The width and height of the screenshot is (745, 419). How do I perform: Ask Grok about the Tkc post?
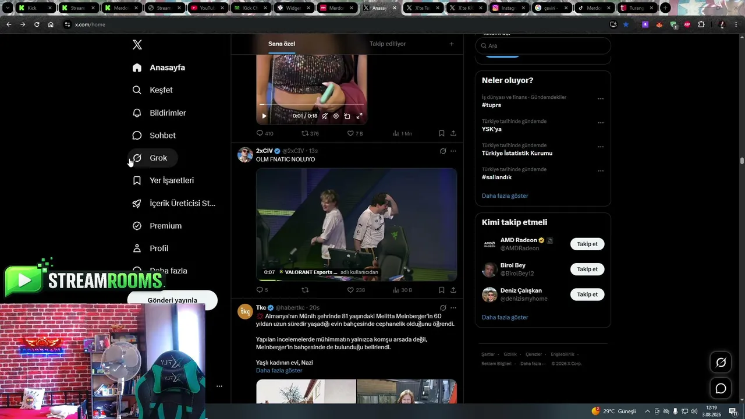click(443, 308)
